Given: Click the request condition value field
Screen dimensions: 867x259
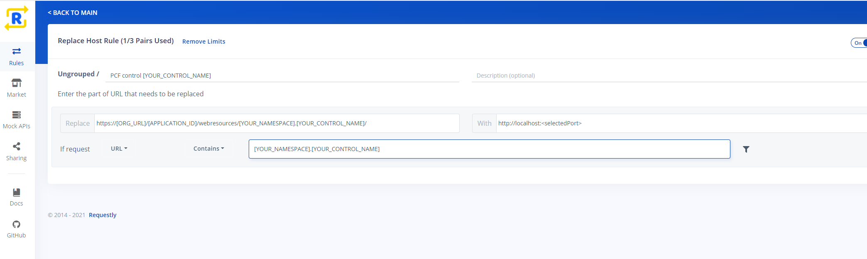Looking at the screenshot, I should pyautogui.click(x=489, y=149).
